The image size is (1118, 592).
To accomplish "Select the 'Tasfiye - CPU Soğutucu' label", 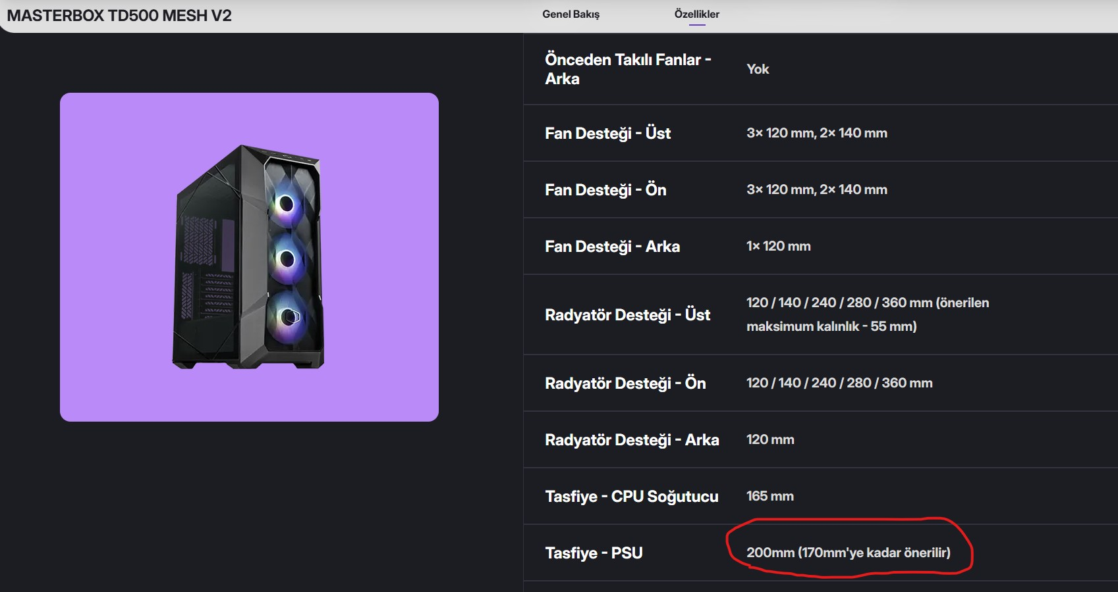I will (x=632, y=497).
